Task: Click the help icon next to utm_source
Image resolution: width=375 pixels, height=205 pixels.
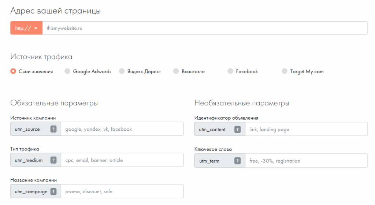Action: click(53, 129)
